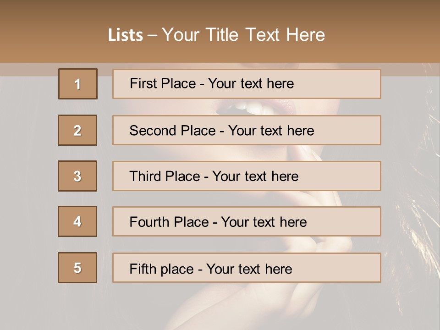Click the word Here in the heading
The width and height of the screenshot is (440, 330).
pos(305,35)
